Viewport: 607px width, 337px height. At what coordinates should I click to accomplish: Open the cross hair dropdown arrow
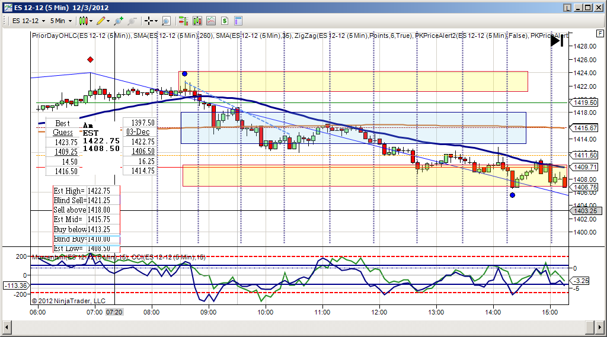(x=156, y=21)
